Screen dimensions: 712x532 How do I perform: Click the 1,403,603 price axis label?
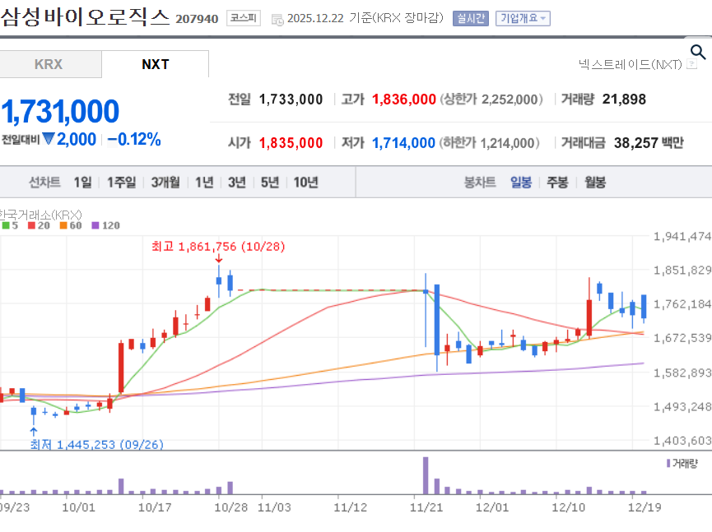(x=682, y=441)
